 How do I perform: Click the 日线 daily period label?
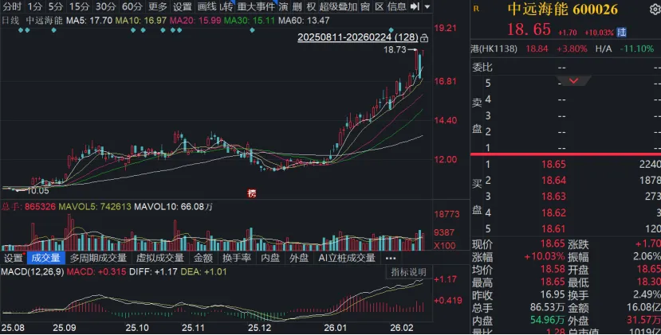(x=11, y=20)
